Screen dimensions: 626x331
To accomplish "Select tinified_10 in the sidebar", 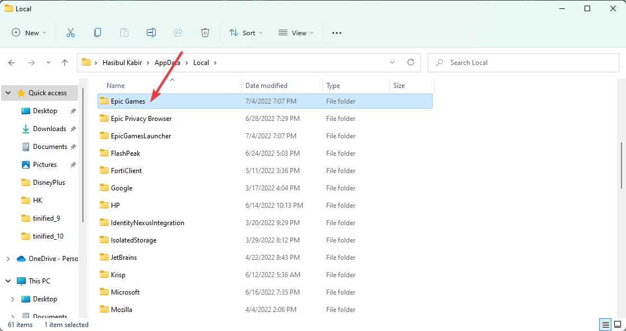I will pos(48,236).
